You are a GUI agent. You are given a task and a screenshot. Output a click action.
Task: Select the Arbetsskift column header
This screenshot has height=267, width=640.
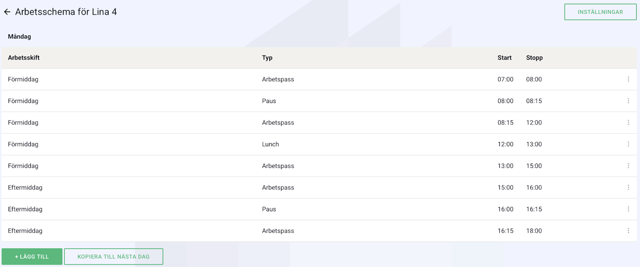click(x=24, y=58)
